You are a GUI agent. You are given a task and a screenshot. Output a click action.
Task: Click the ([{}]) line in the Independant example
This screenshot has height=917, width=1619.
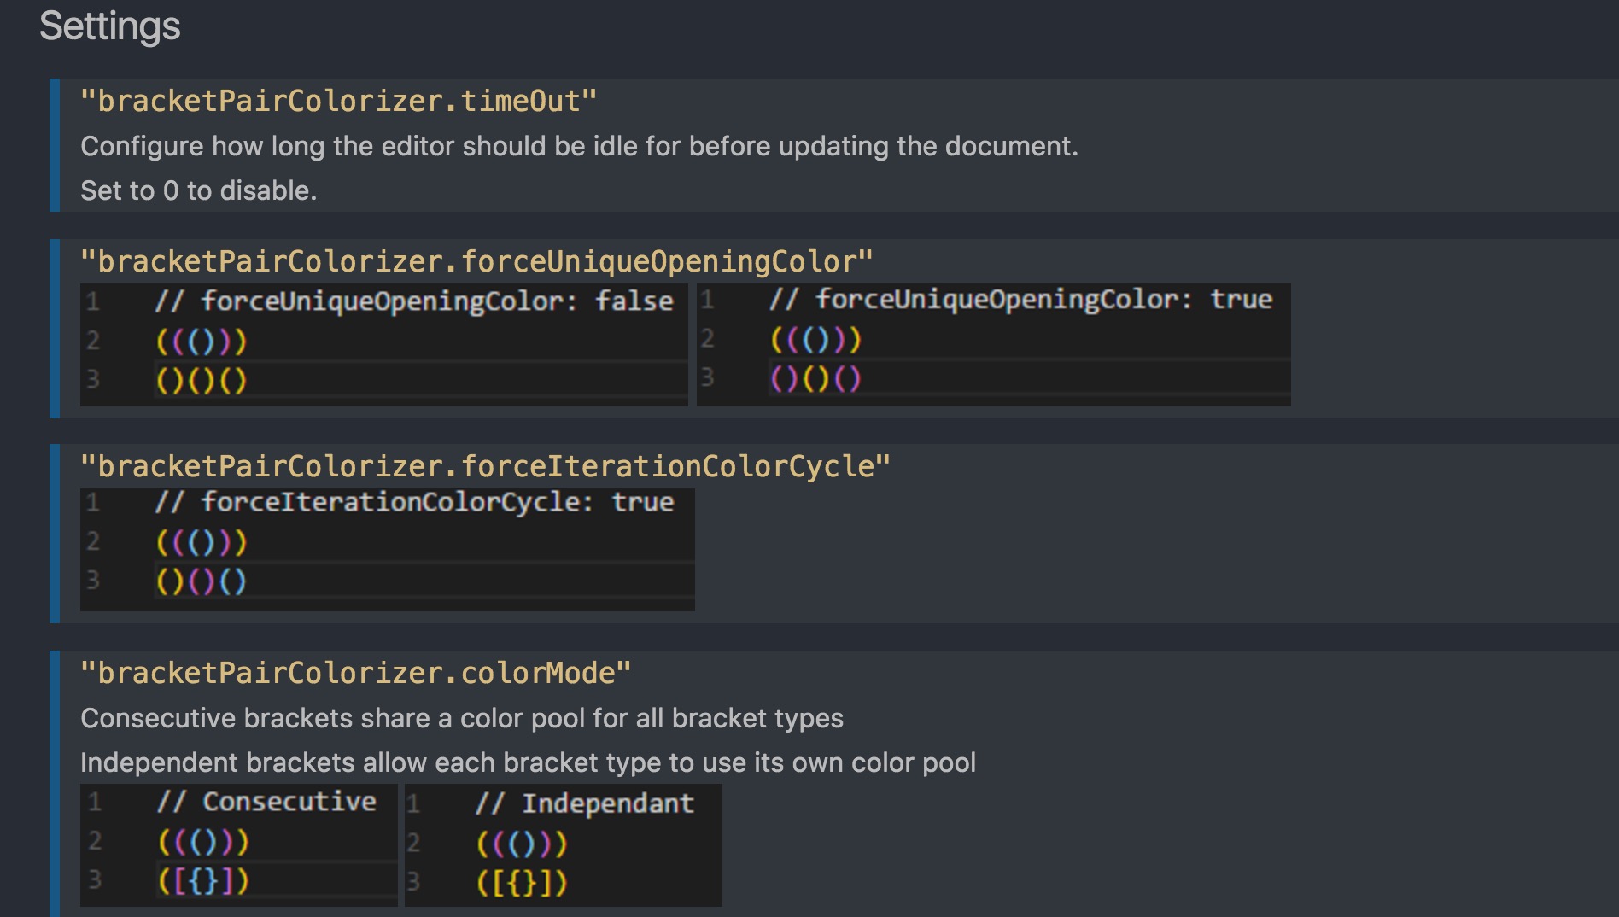coord(522,883)
